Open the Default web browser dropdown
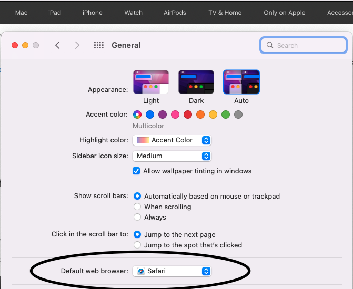The height and width of the screenshot is (289, 353). pos(172,271)
